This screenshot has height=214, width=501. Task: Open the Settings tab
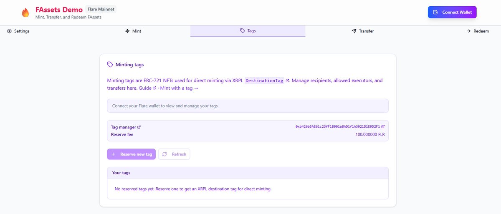pos(18,31)
